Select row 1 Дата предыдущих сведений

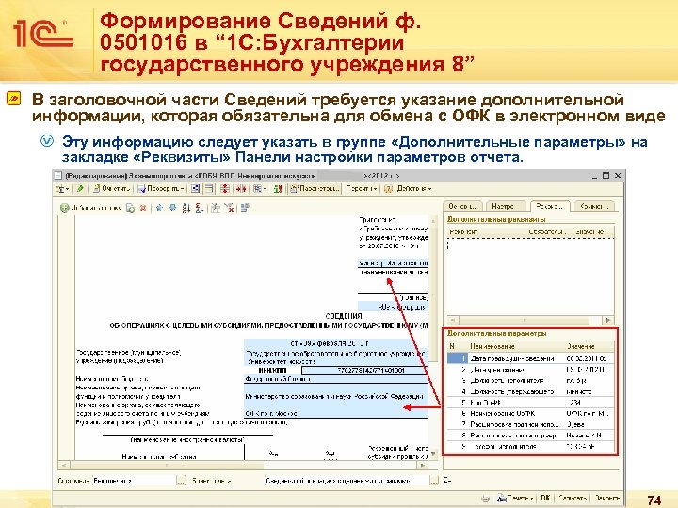coord(530,358)
